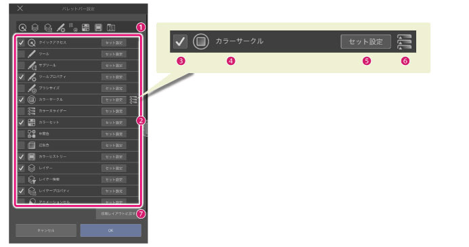Image resolution: width=469 pixels, height=247 pixels.
Task: Click セット設定 button in enlarged callout
Action: click(365, 41)
